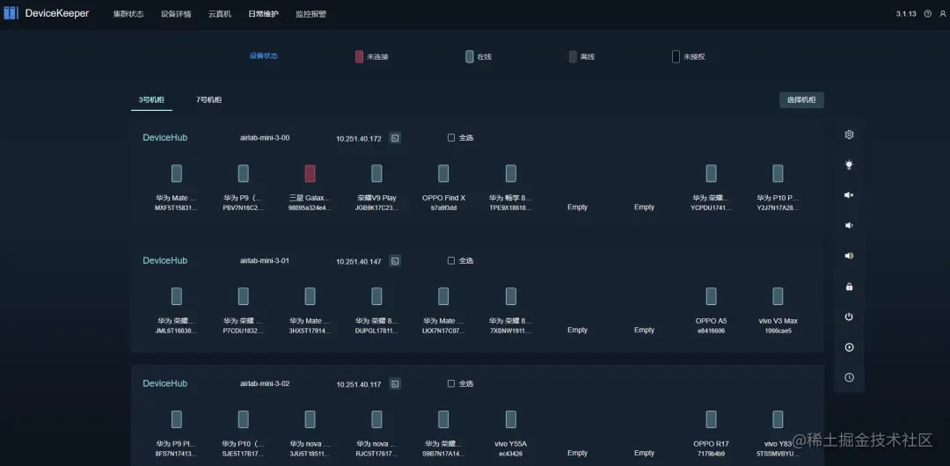Select device with serial MXF5T15831
The width and height of the screenshot is (950, 466).
coord(176,173)
